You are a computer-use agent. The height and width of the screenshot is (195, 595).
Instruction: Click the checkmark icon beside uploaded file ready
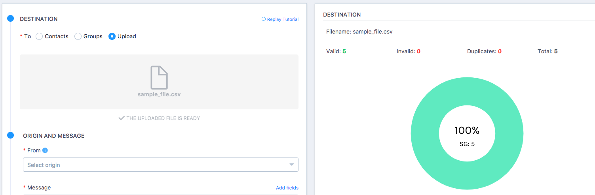[x=122, y=118]
